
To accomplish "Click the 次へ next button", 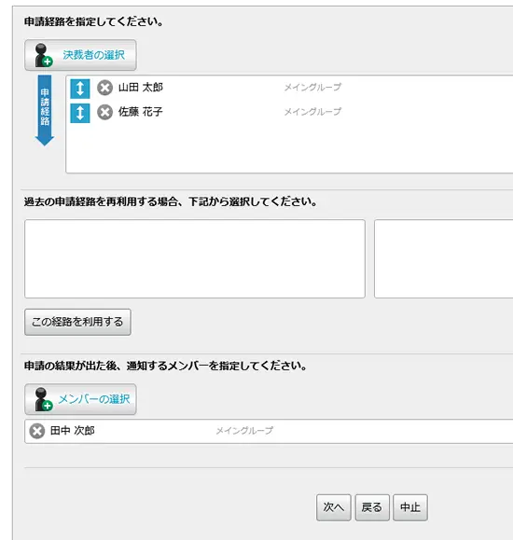I will pos(334,507).
